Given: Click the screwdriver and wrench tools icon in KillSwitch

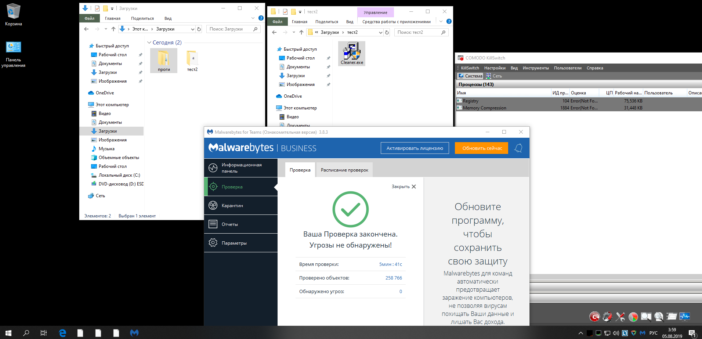Looking at the screenshot, I should click(620, 316).
